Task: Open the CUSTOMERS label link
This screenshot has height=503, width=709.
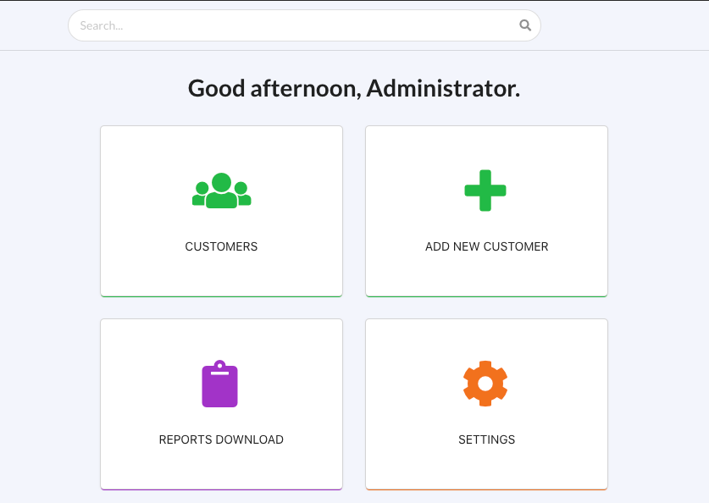Action: tap(221, 246)
